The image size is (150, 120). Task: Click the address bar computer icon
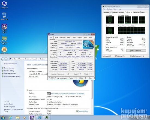[11, 59]
